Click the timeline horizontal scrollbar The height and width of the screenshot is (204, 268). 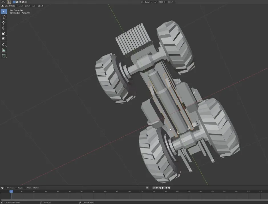134,200
